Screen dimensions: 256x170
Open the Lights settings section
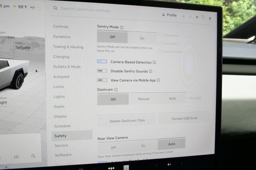(59, 97)
